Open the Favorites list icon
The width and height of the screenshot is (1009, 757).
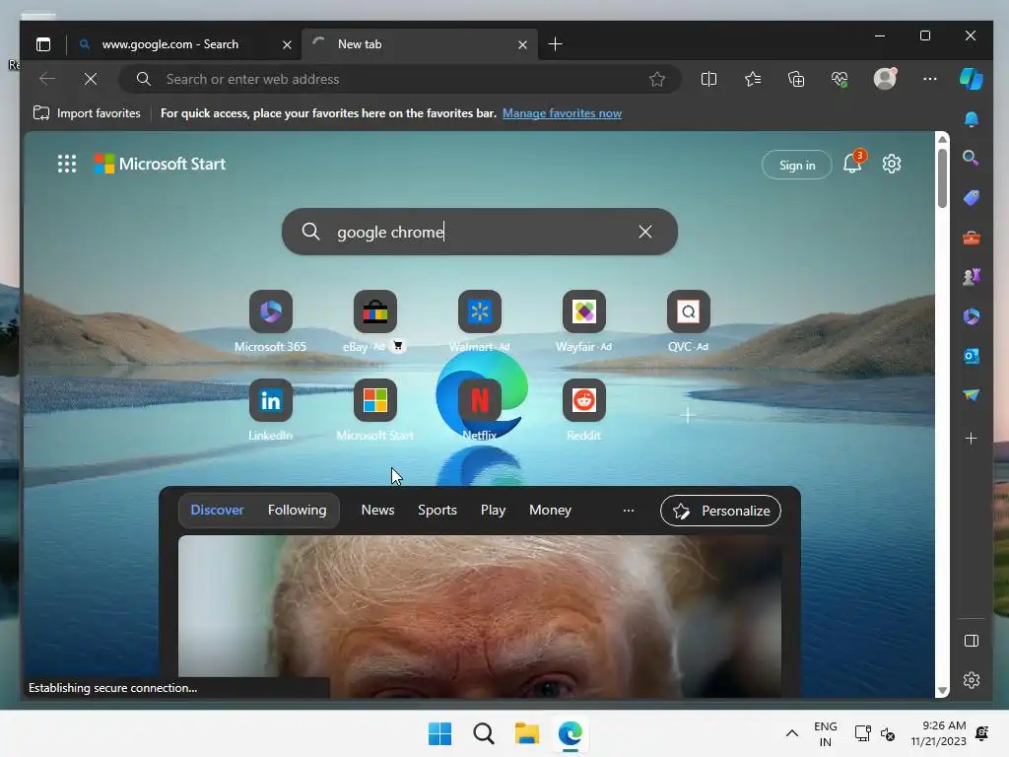click(752, 79)
